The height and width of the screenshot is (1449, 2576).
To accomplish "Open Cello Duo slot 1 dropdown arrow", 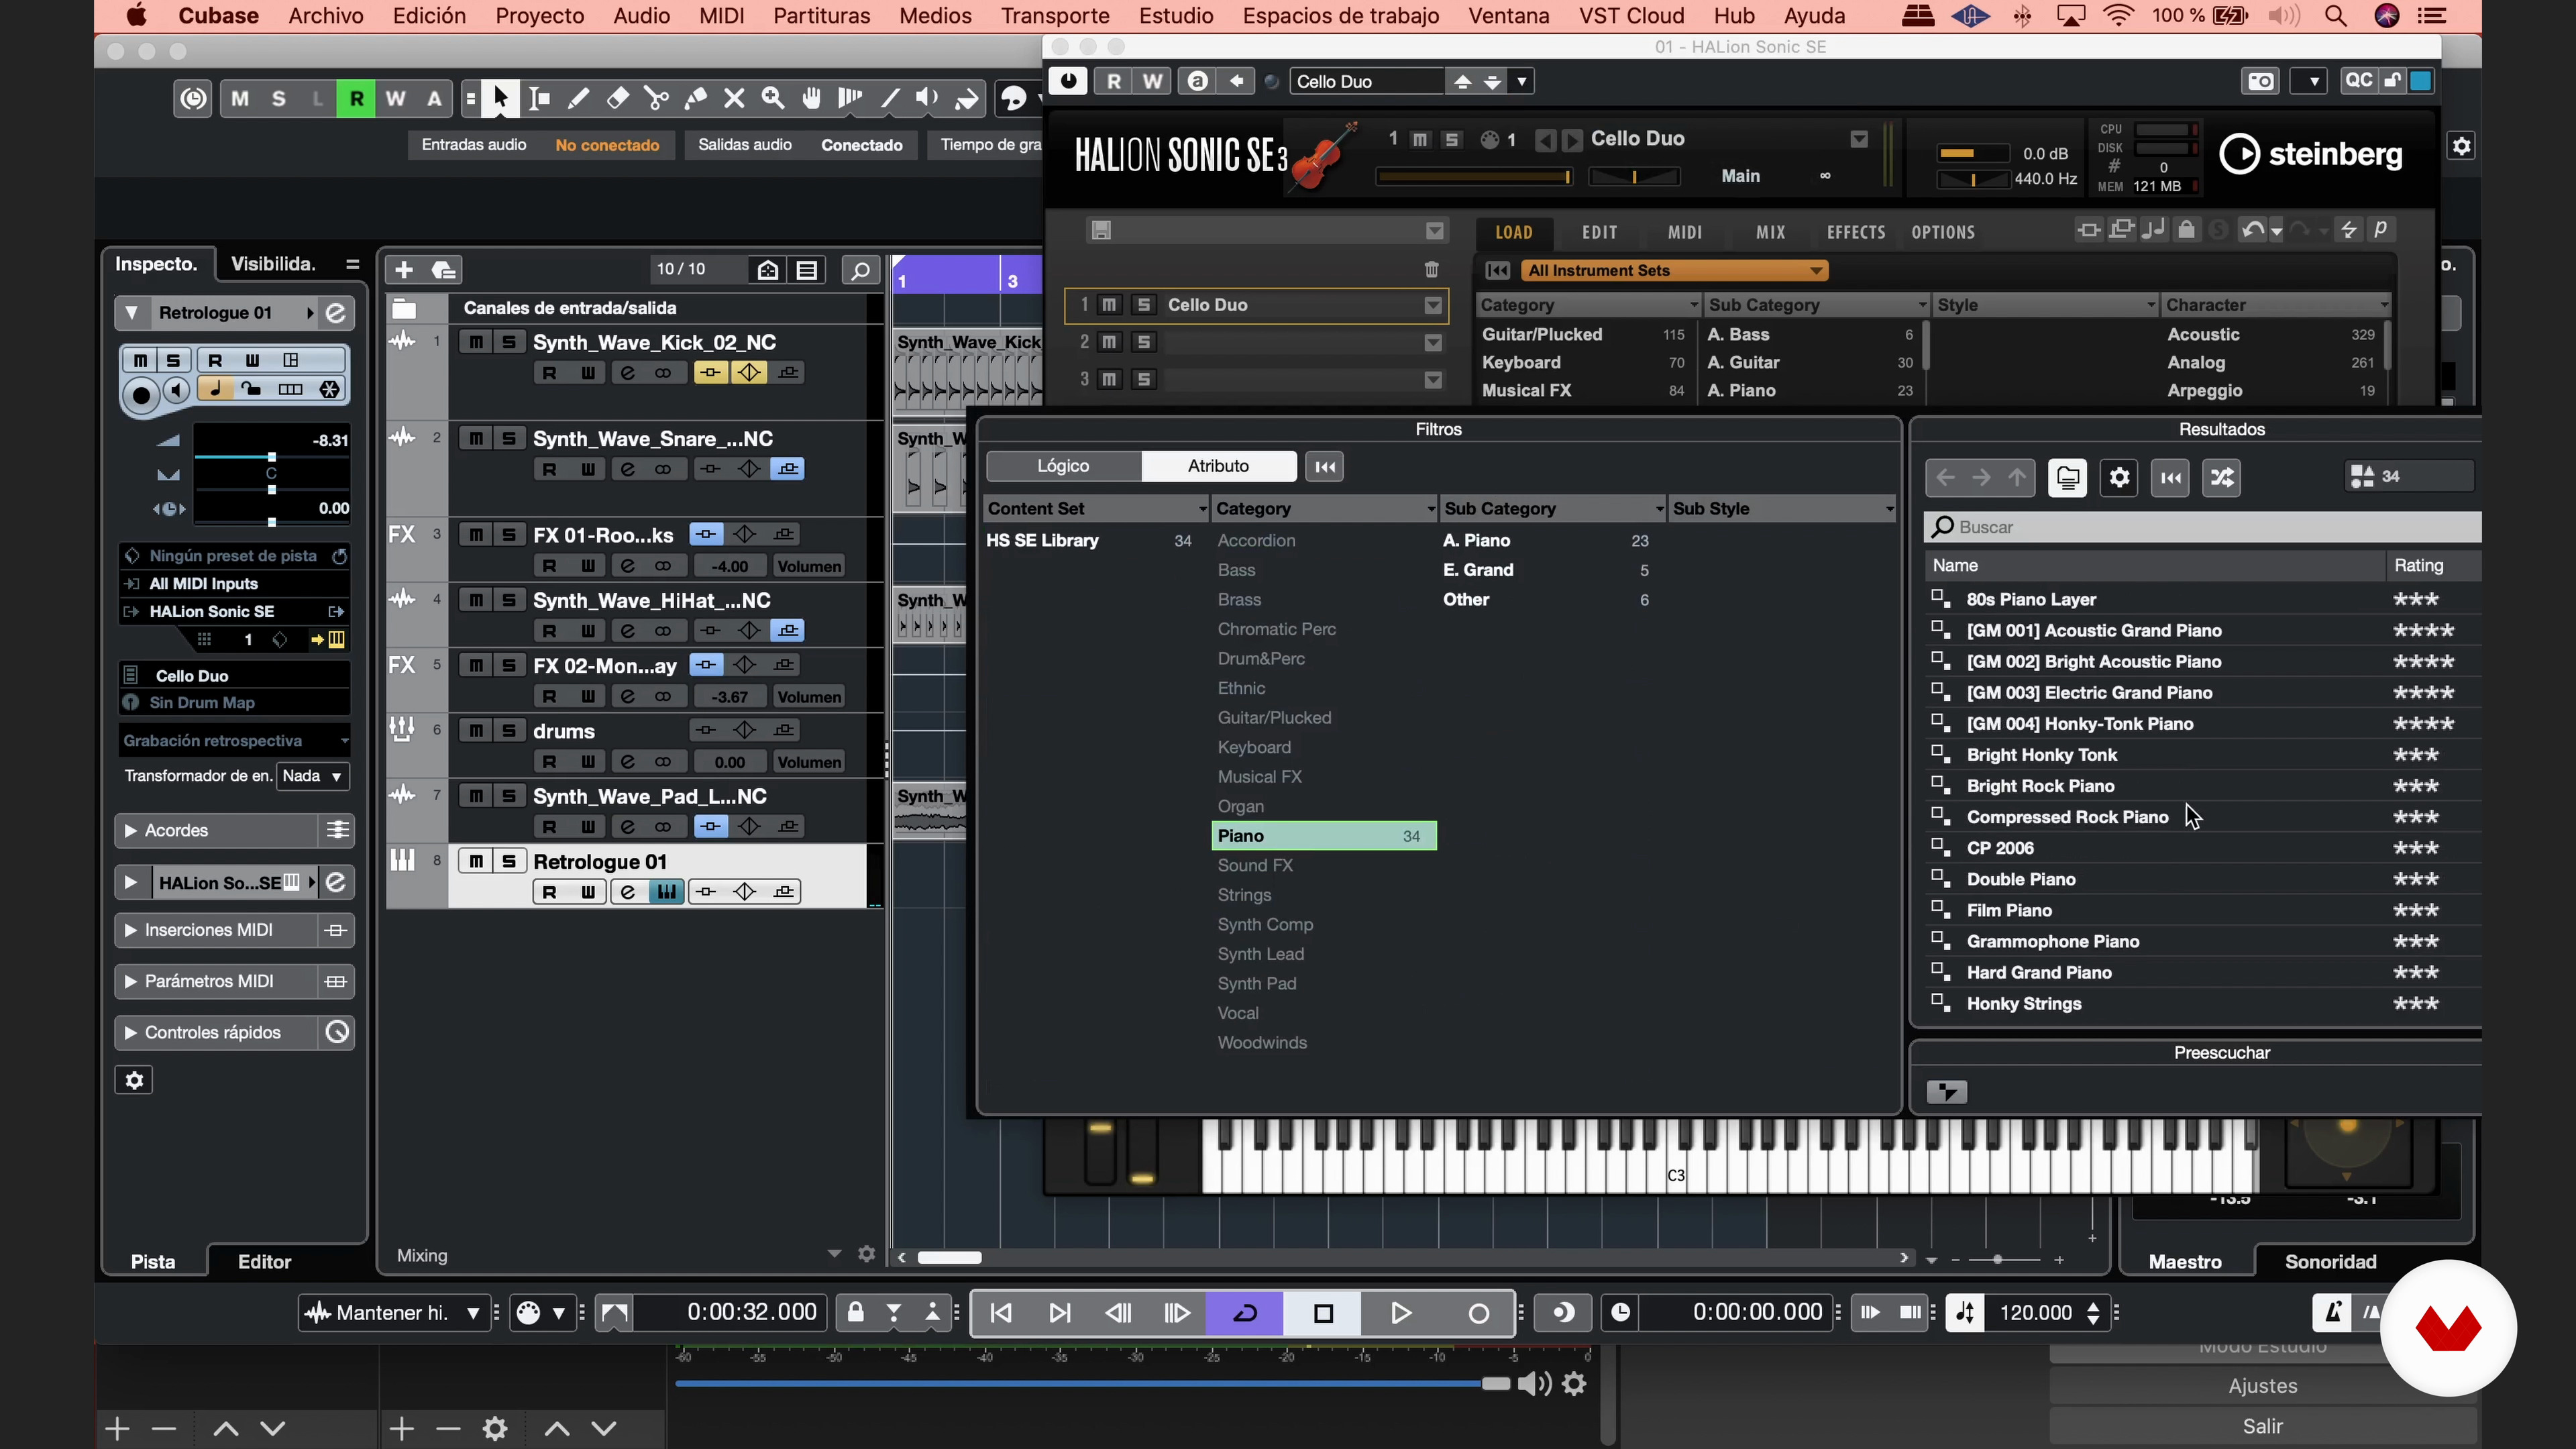I will point(1433,305).
